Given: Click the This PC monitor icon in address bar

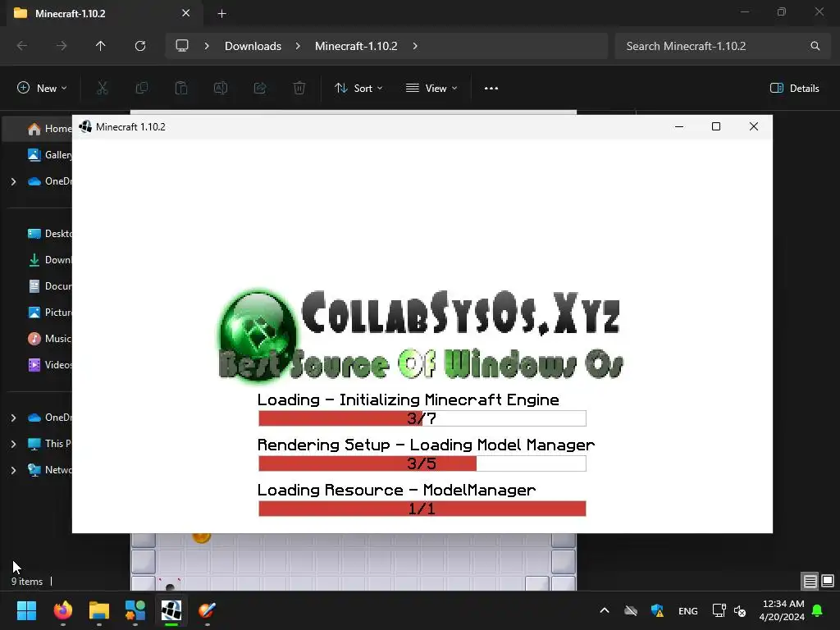Looking at the screenshot, I should (182, 46).
